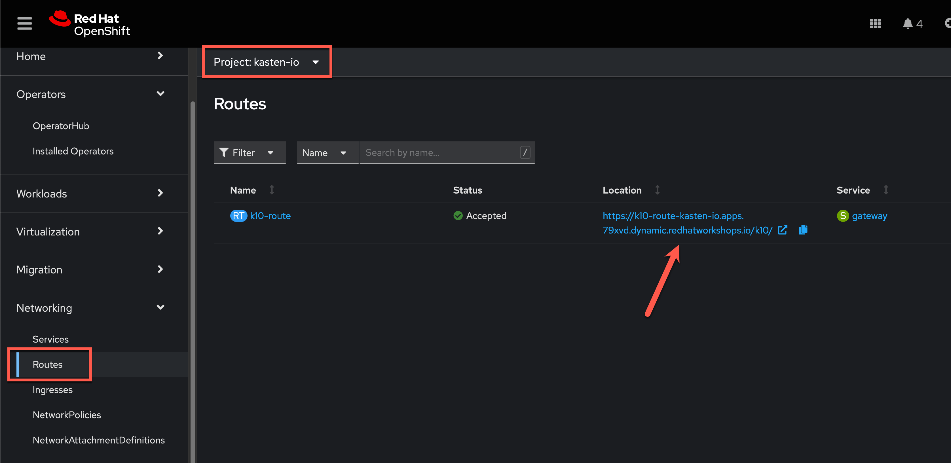Sort by Service column arrows
The image size is (951, 463).
(886, 190)
